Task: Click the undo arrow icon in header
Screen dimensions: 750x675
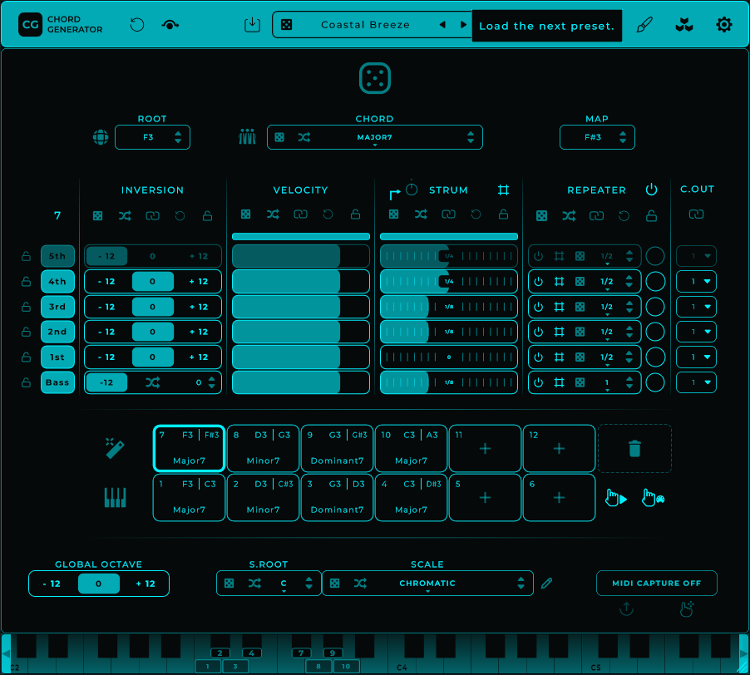Action: click(137, 24)
